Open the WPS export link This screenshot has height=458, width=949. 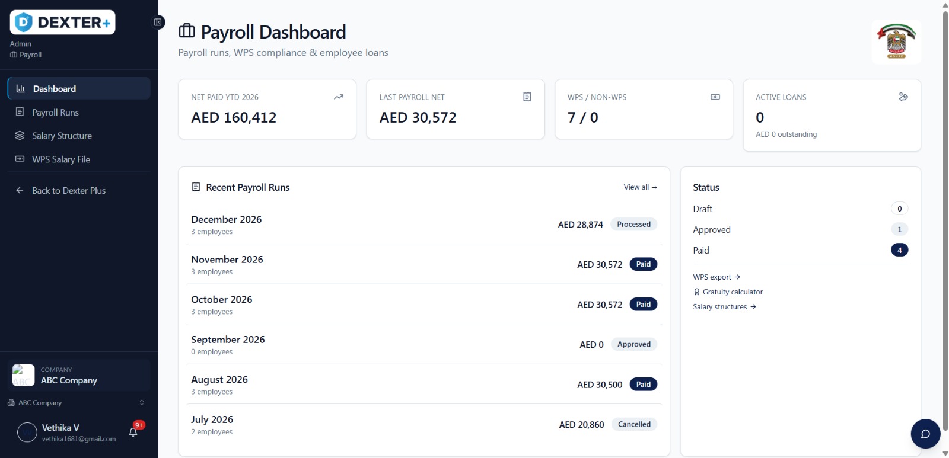[716, 277]
